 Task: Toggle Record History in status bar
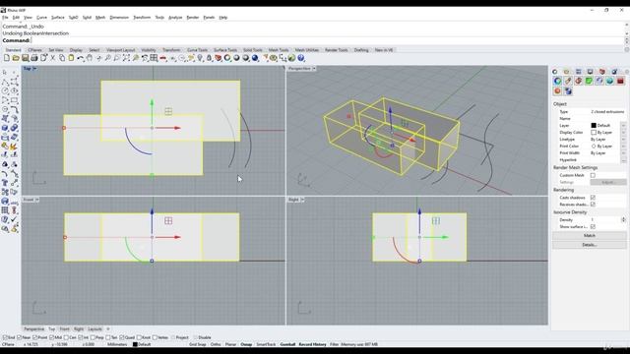312,344
